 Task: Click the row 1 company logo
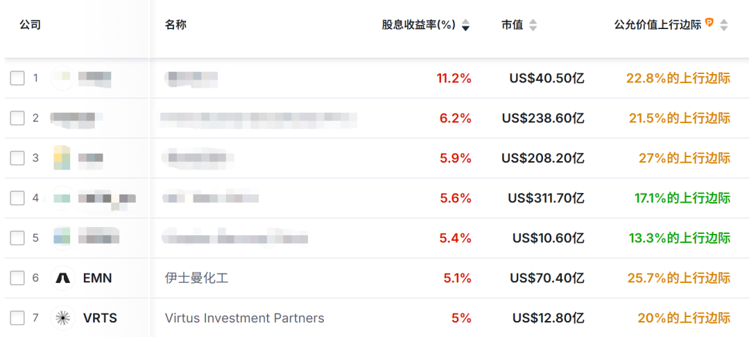click(x=62, y=78)
